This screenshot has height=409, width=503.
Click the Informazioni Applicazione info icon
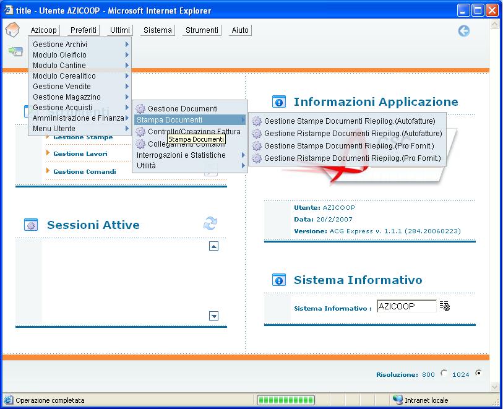[279, 102]
